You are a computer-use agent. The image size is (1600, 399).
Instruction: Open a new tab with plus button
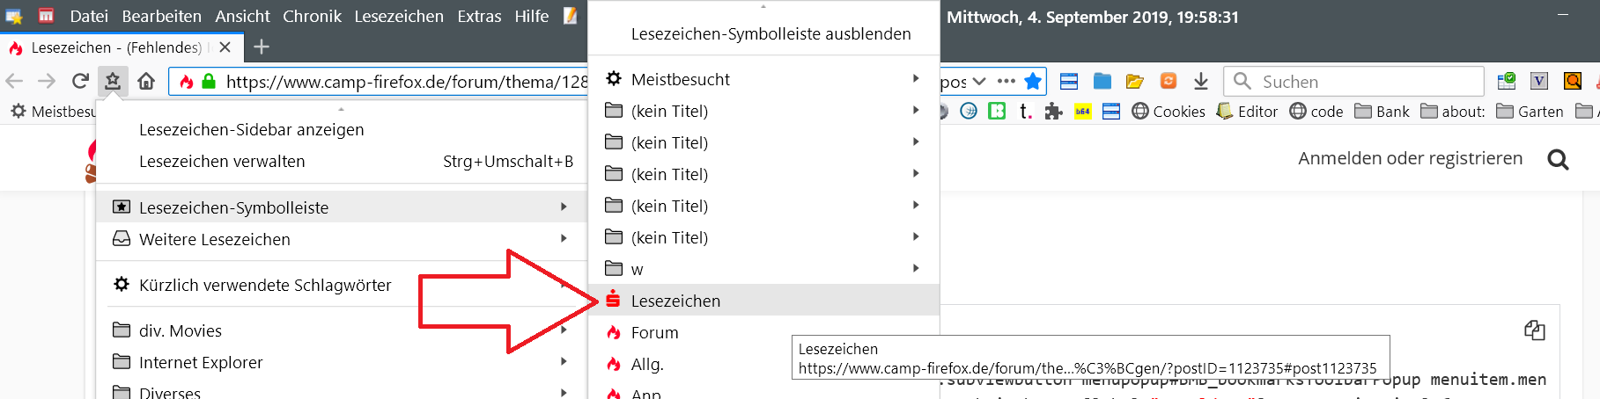point(261,47)
